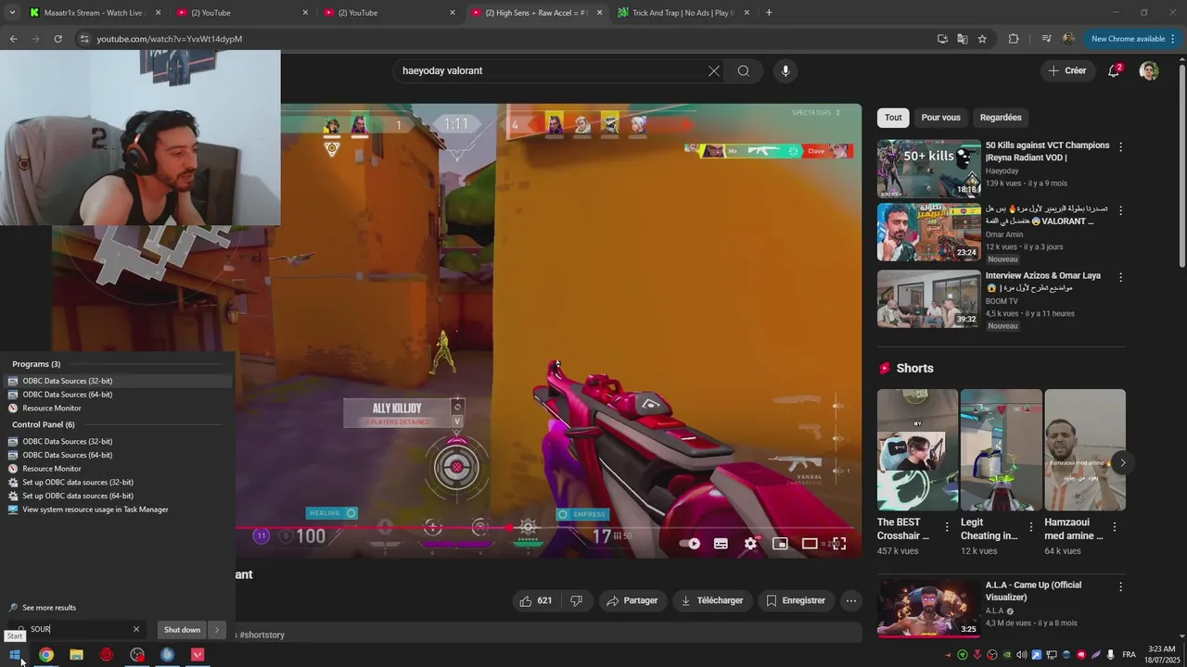The width and height of the screenshot is (1187, 667).
Task: Open ODBC Data Sources (32-bit) under Programs
Action: 68,381
